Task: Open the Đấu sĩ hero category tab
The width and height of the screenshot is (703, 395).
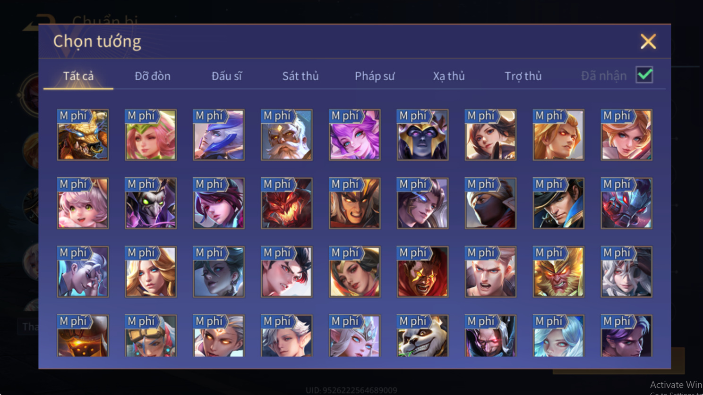Action: 227,76
